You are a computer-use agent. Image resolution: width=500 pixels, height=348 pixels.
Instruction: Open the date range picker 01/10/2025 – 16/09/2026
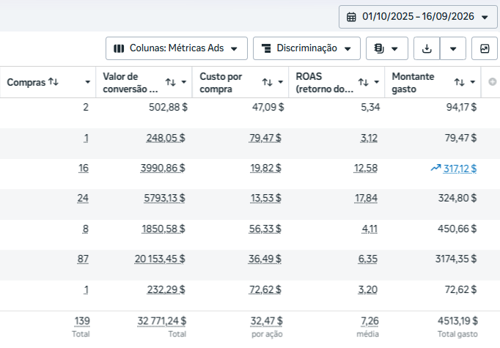[418, 17]
